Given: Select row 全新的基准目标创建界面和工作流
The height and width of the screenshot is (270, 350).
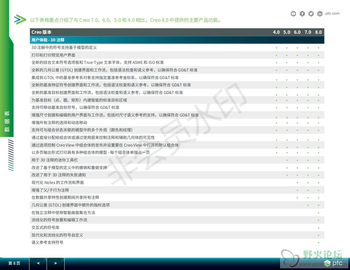Looking at the screenshot, I should pos(177,92).
